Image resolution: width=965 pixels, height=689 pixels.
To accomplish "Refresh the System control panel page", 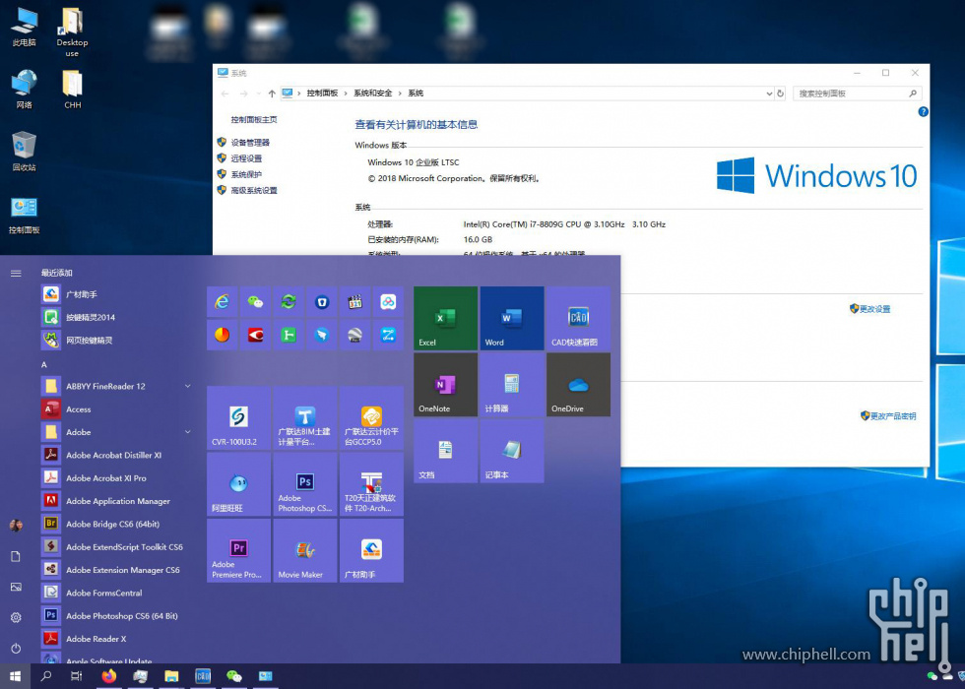I will [780, 94].
